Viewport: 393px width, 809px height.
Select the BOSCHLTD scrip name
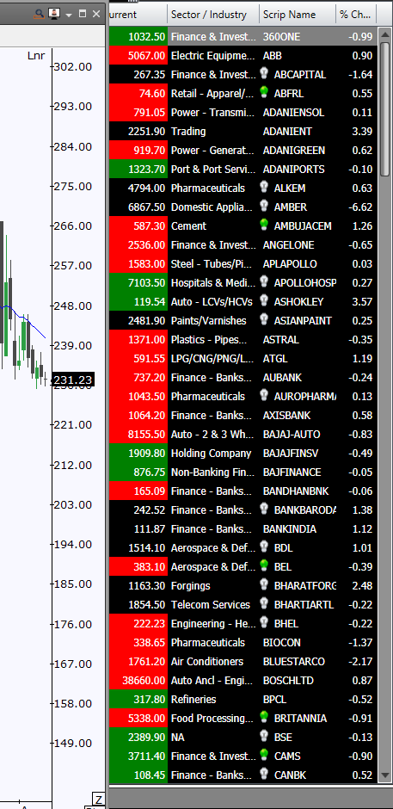point(288,680)
